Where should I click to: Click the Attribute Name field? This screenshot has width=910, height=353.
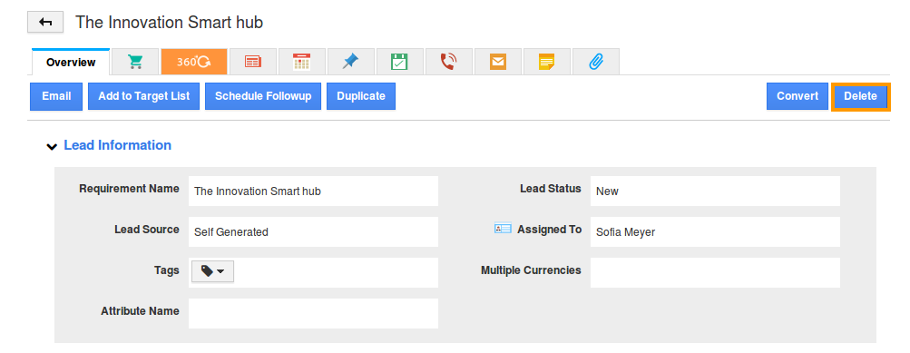pyautogui.click(x=313, y=313)
